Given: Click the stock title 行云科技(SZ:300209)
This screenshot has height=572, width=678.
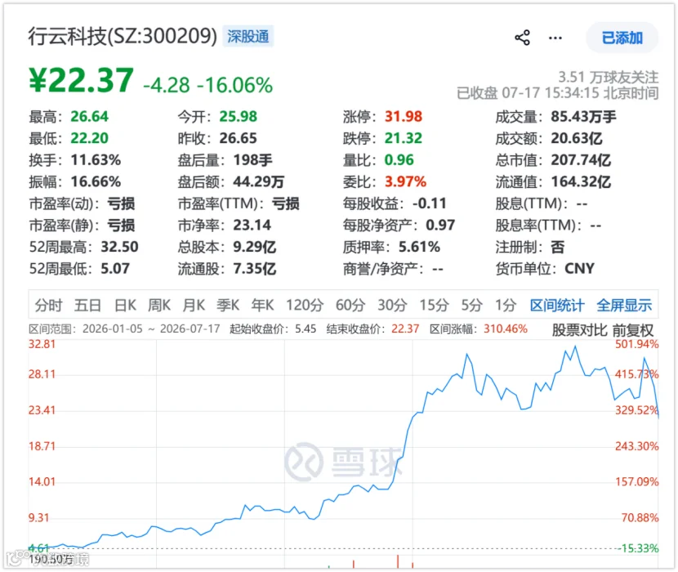Looking at the screenshot, I should click(123, 36).
